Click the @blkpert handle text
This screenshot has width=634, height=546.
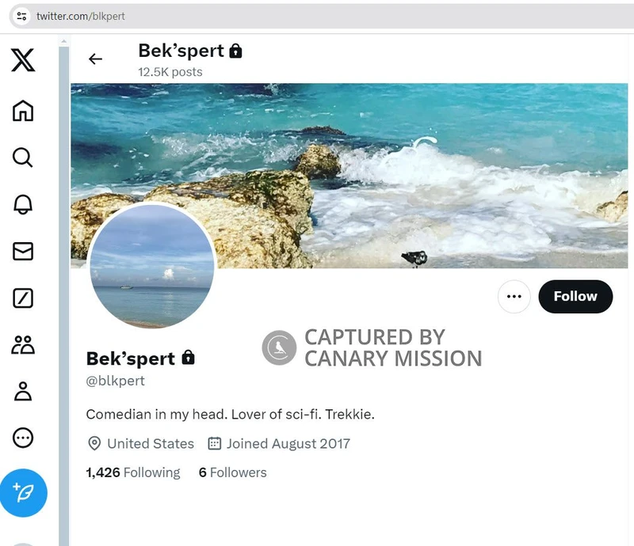coord(116,381)
